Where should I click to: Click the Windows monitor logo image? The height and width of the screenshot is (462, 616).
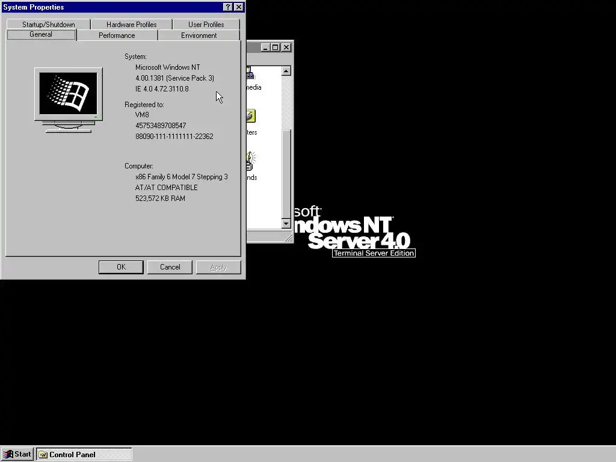[69, 100]
